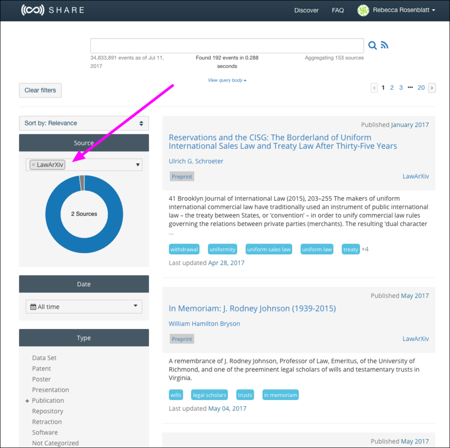Viewport: 450px width, 448px height.
Task: Click the gray segment of the Sources donut chart
Action: pyautogui.click(x=82, y=183)
